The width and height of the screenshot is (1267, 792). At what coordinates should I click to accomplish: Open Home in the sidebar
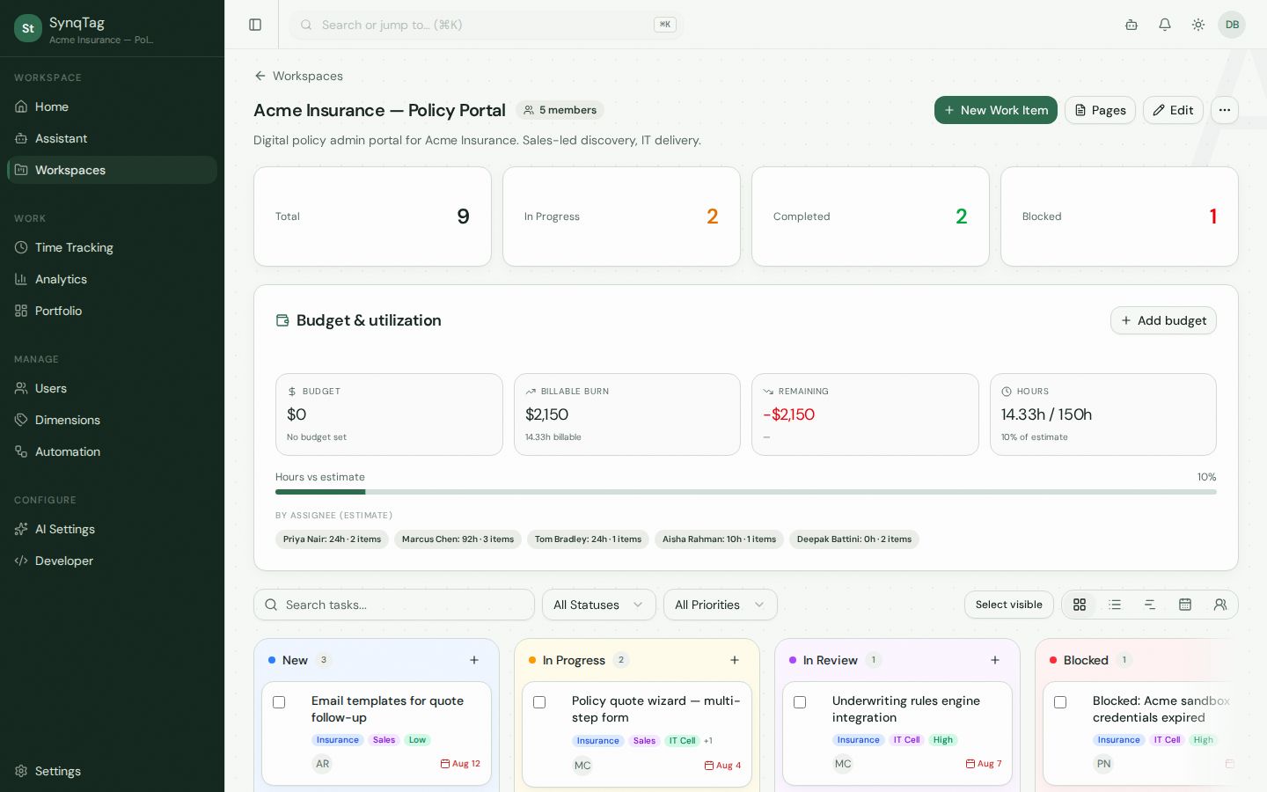tap(112, 106)
